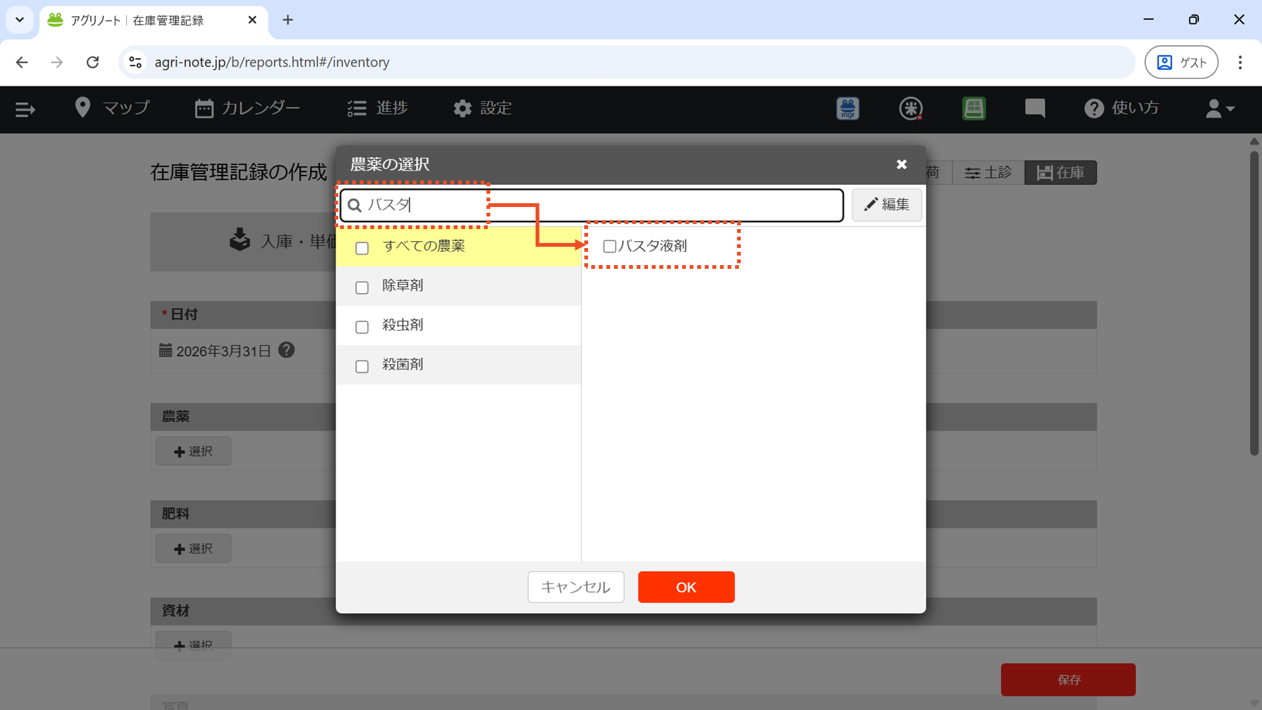This screenshot has width=1262, height=710.
Task: Open the hamburger sidebar menu icon
Action: click(25, 109)
